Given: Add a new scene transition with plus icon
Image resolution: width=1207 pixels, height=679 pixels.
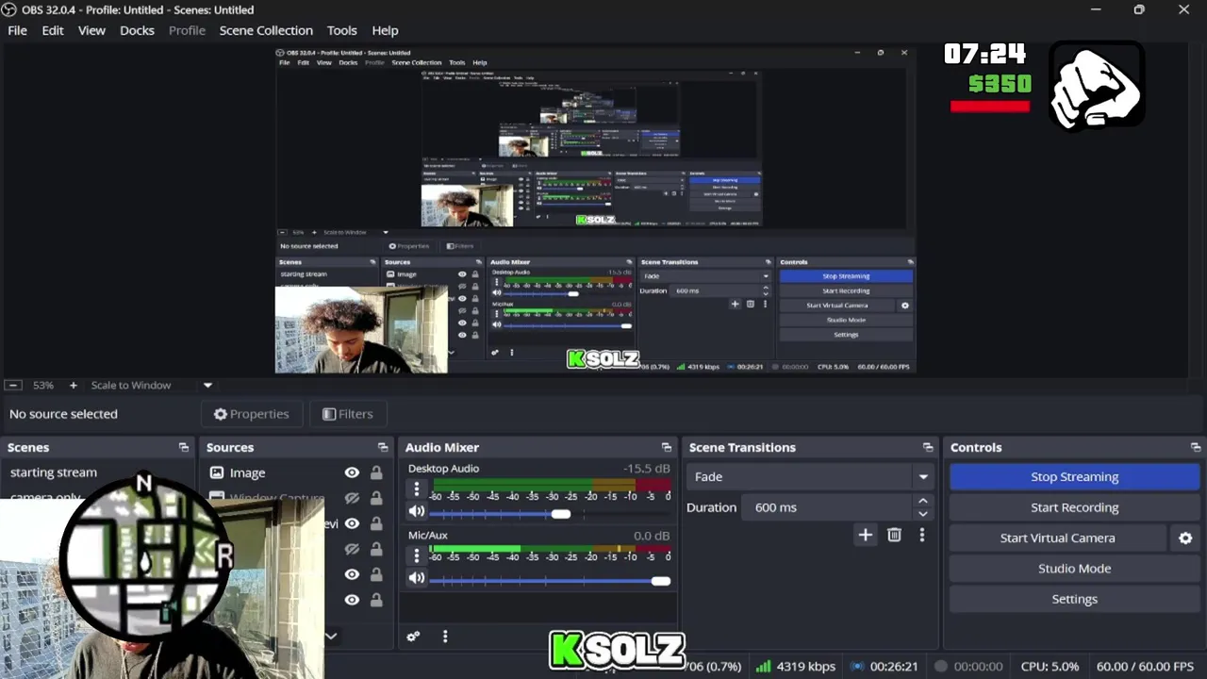Looking at the screenshot, I should click(x=865, y=535).
